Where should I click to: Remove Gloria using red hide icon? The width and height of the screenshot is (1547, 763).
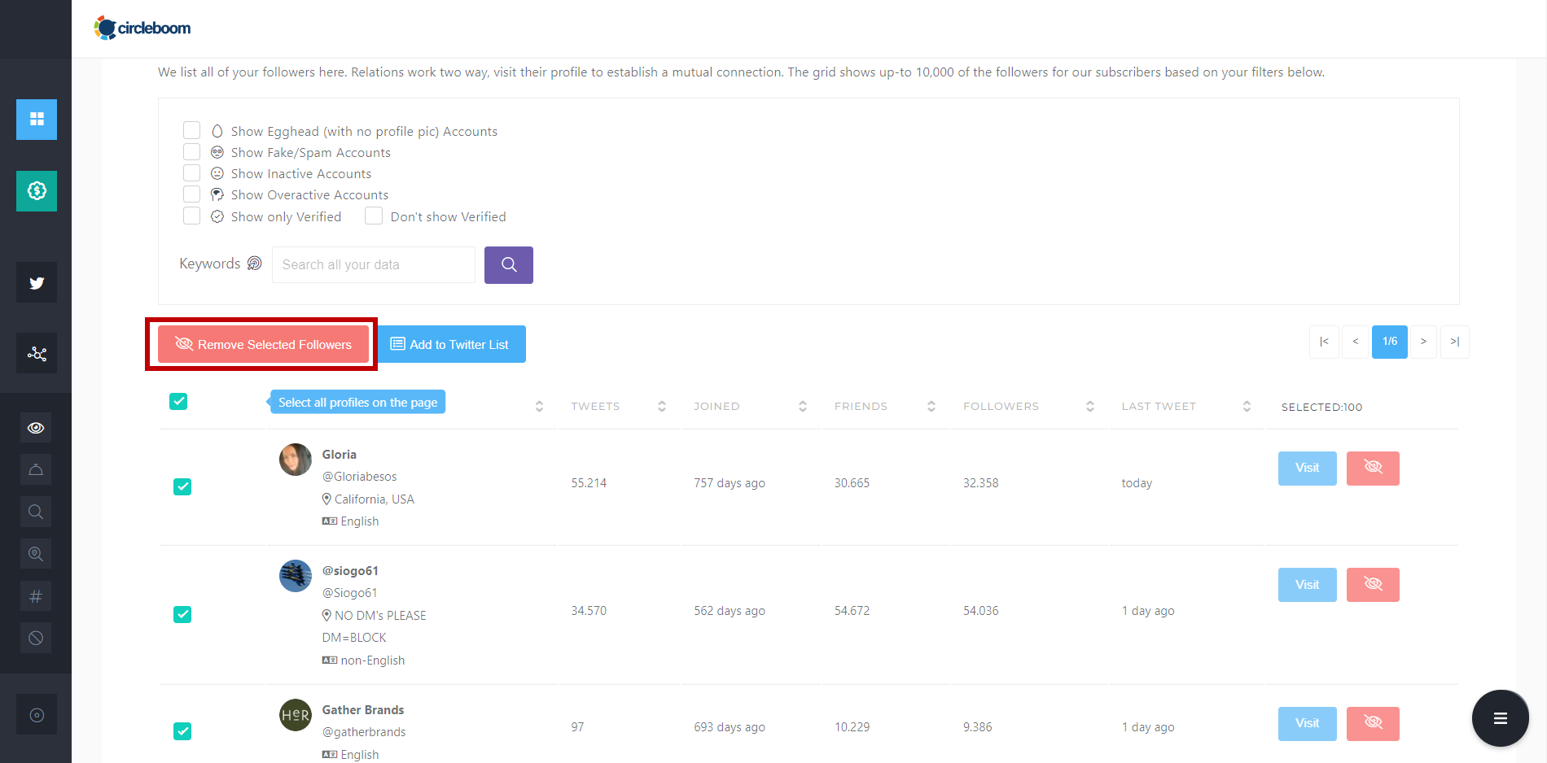pos(1373,468)
